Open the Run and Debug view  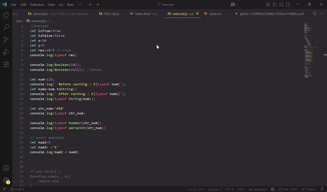point(6,52)
